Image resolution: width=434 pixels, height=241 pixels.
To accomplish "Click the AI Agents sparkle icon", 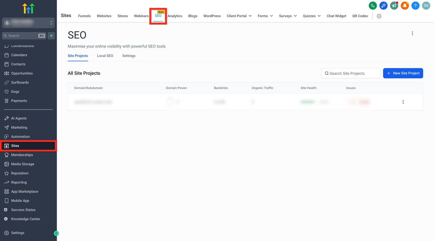I will (x=7, y=118).
